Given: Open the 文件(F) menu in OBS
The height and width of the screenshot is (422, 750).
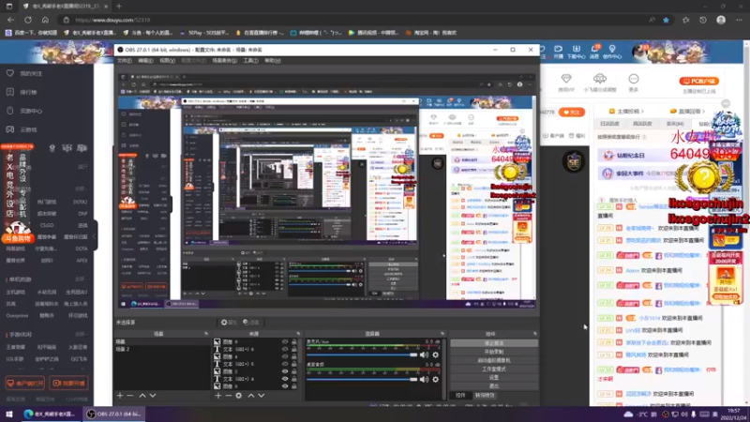Looking at the screenshot, I should (125, 61).
